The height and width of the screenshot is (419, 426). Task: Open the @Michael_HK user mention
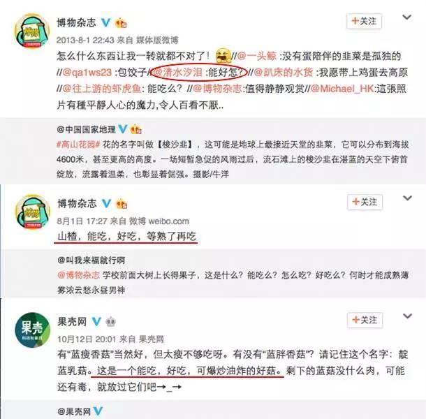342,89
